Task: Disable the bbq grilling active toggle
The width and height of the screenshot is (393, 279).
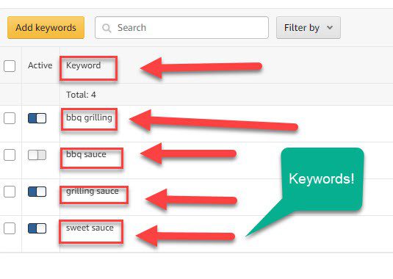Action: (37, 118)
